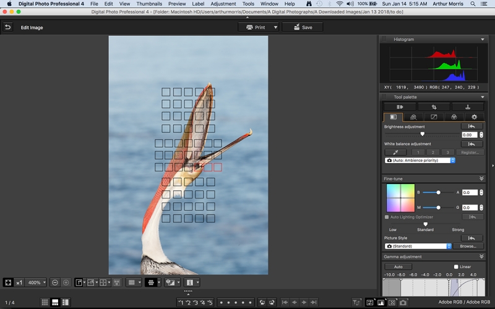Screen dimensions: 495x309
Task: Rotate image left using rotate icon
Action: click(x=262, y=302)
